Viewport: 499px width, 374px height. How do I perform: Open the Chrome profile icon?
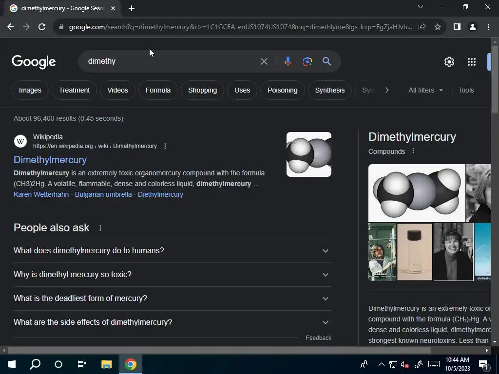pos(473,27)
